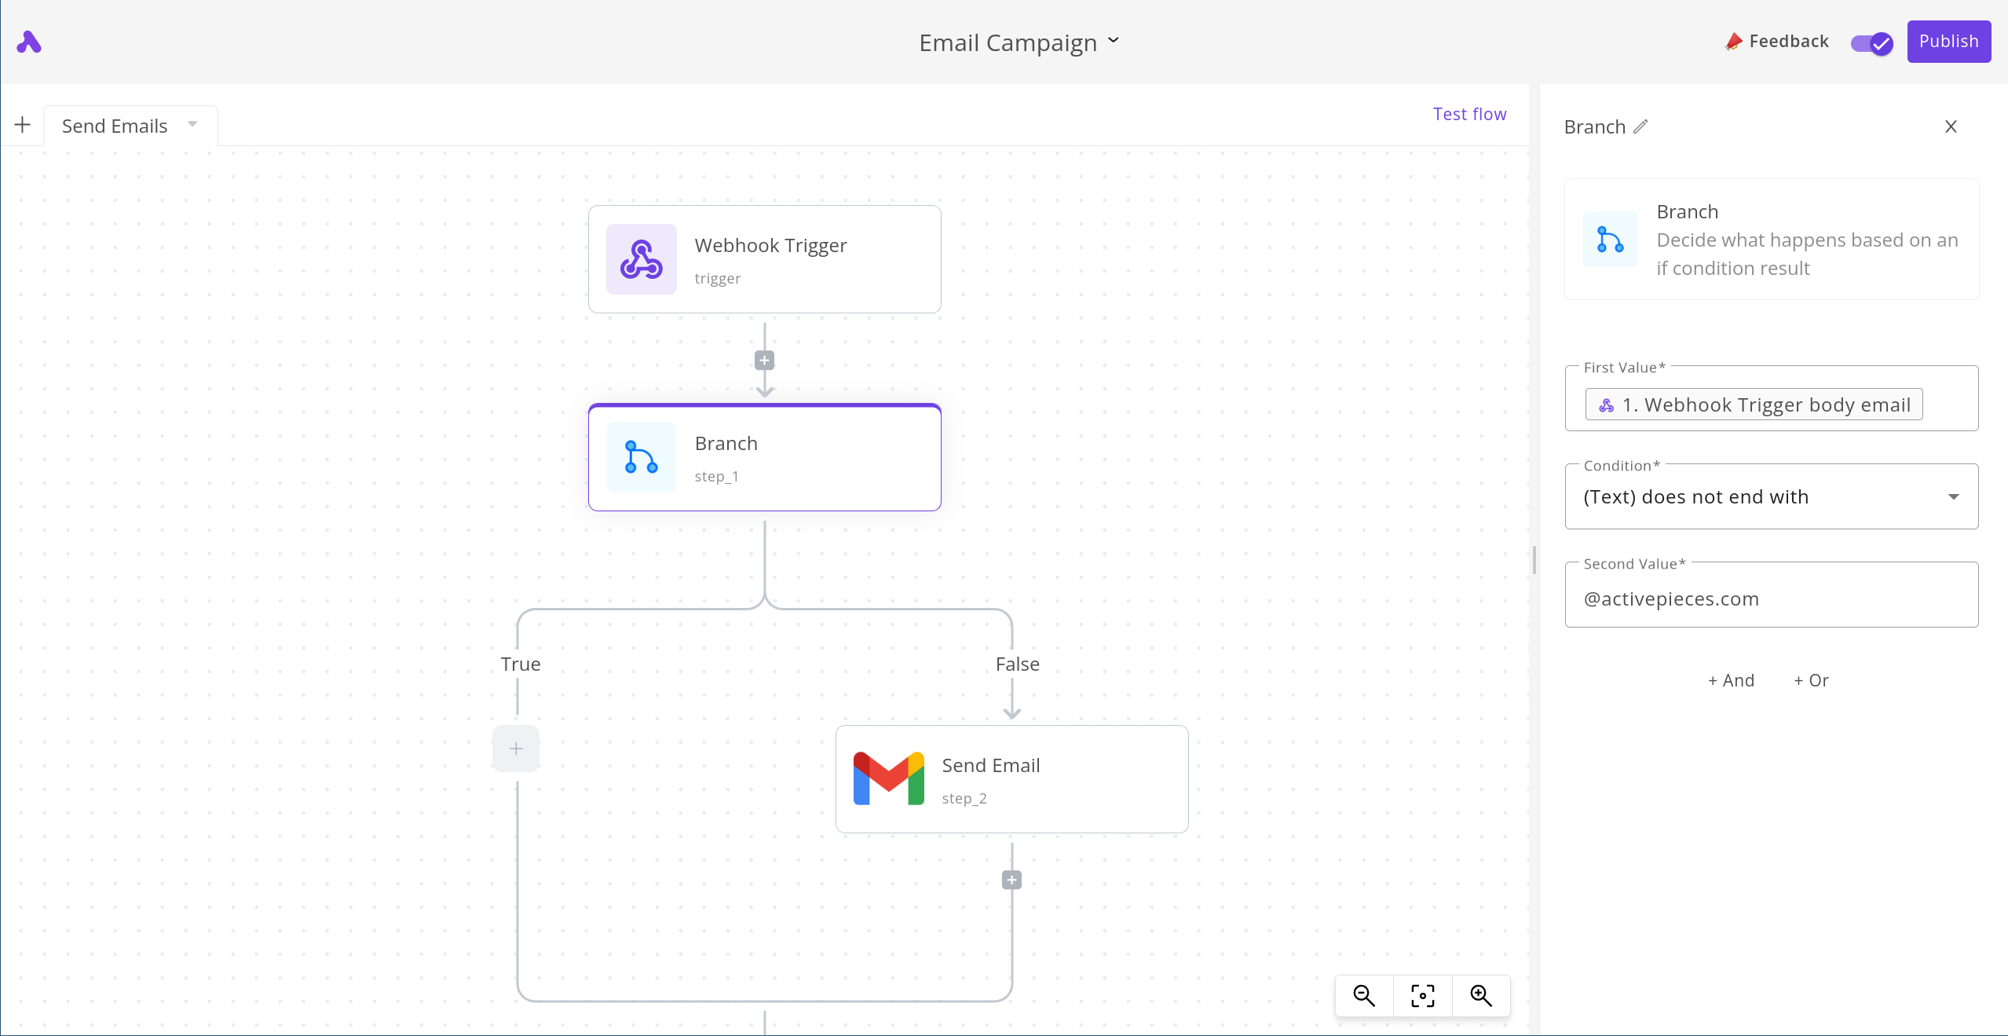Edit Branch name with pencil icon
2008x1036 pixels.
pyautogui.click(x=1640, y=126)
